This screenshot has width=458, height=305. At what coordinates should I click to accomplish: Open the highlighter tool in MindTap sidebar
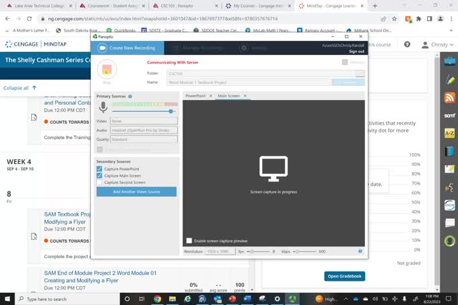(450, 79)
